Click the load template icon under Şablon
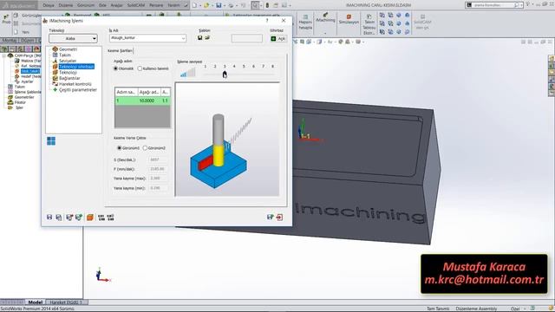This screenshot has width=555, height=312. coord(207,38)
